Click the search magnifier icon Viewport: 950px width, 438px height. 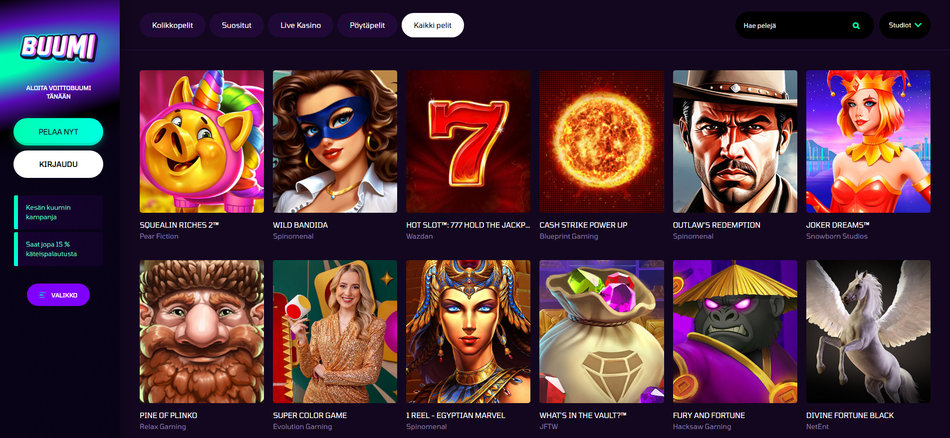[856, 25]
